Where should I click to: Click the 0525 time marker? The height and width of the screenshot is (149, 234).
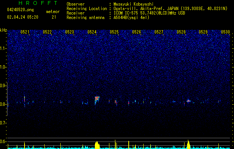114,32
